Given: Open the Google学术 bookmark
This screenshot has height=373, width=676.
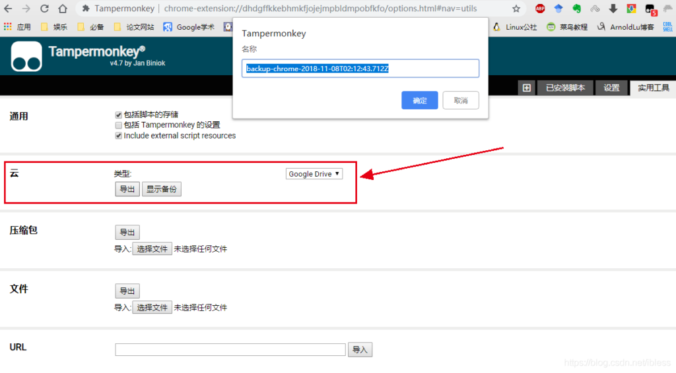Looking at the screenshot, I should click(x=189, y=27).
